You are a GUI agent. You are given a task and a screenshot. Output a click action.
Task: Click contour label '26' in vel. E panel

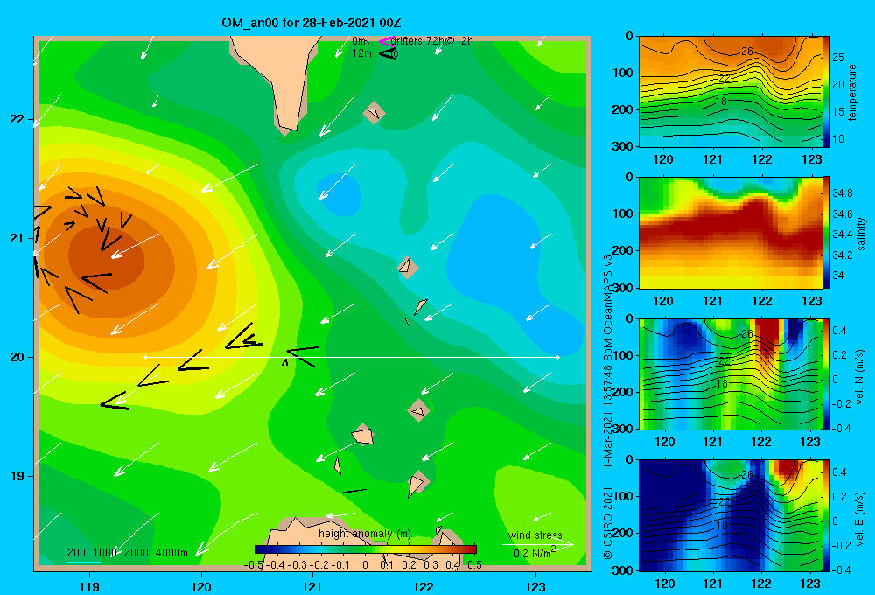[746, 475]
